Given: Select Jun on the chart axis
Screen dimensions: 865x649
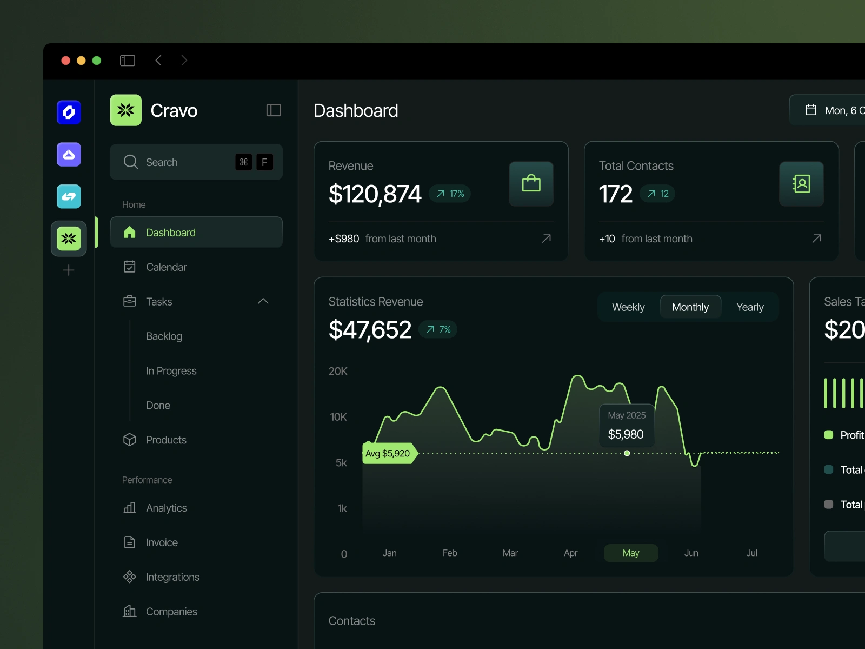Looking at the screenshot, I should click(691, 553).
